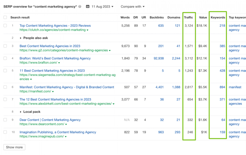Check the box for Top Content Marketing Agencies row
246x155 pixels.
click(5, 26)
